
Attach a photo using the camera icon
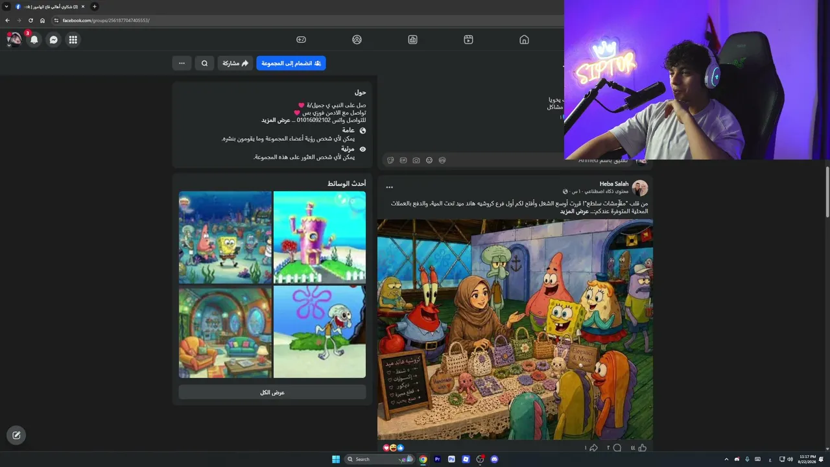pos(416,160)
